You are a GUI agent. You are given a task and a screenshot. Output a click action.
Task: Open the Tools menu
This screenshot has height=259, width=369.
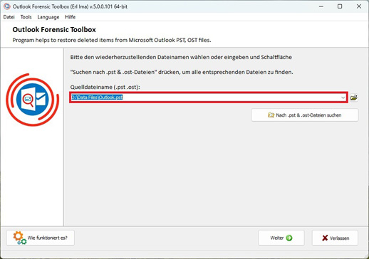coord(26,17)
